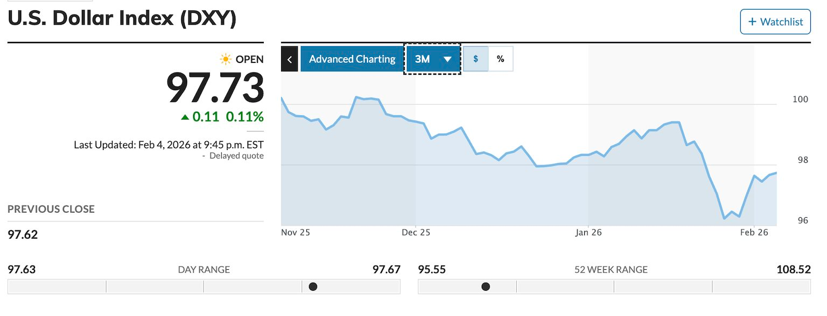Click the 52 week high value 108.52
827x316 pixels.
click(793, 269)
